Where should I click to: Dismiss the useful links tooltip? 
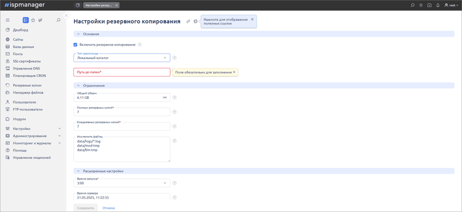(252, 19)
